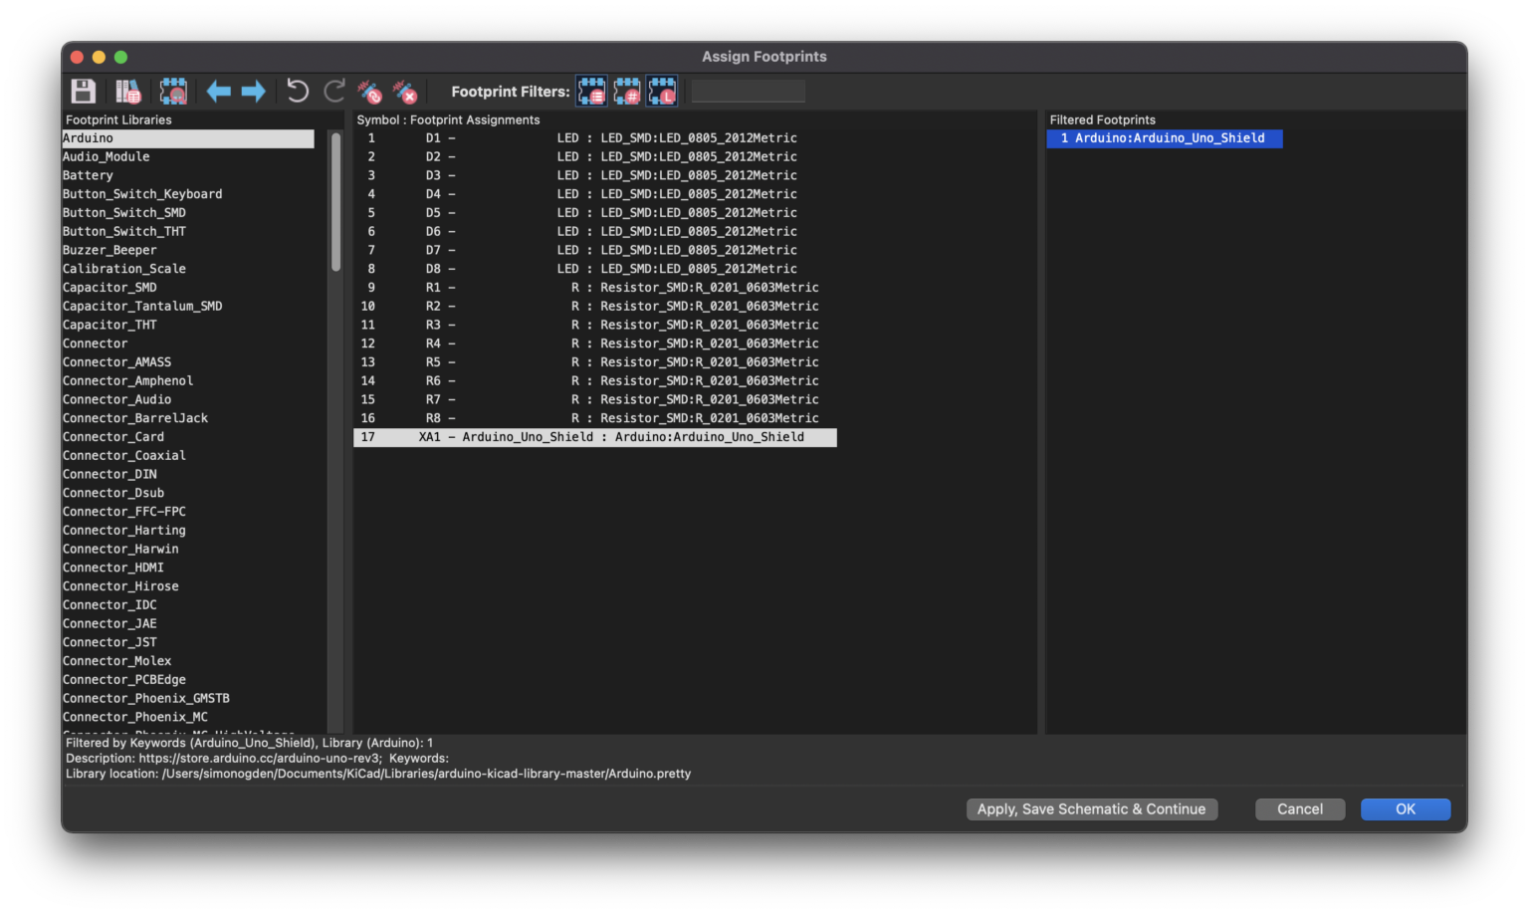Select the Capacitor_SMD library
Viewport: 1529px width, 914px height.
(109, 288)
